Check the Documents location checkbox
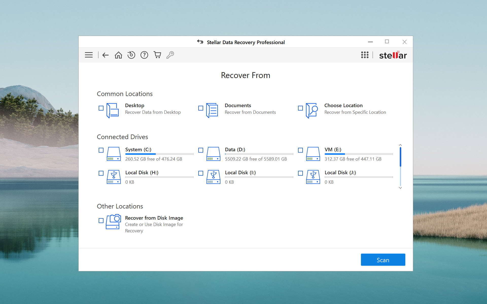 coord(201,108)
